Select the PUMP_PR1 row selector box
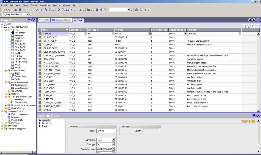261x155 pixels. coord(40,96)
